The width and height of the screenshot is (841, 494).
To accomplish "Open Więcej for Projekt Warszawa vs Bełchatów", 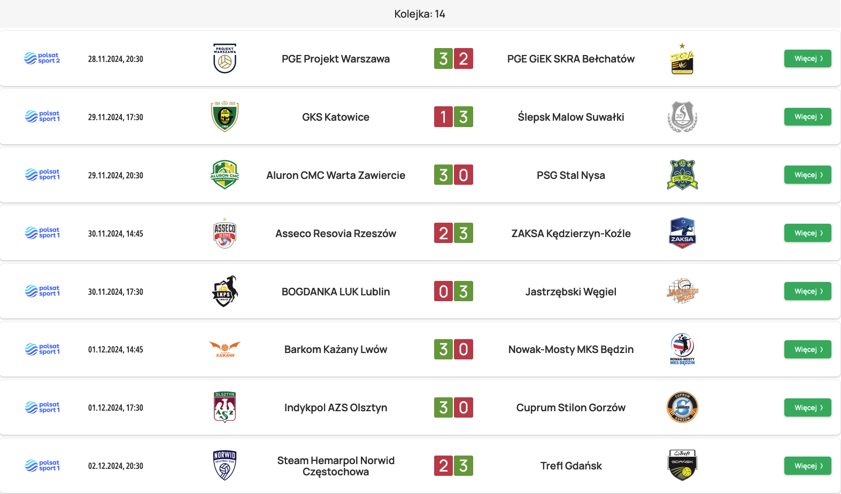I will coord(807,58).
